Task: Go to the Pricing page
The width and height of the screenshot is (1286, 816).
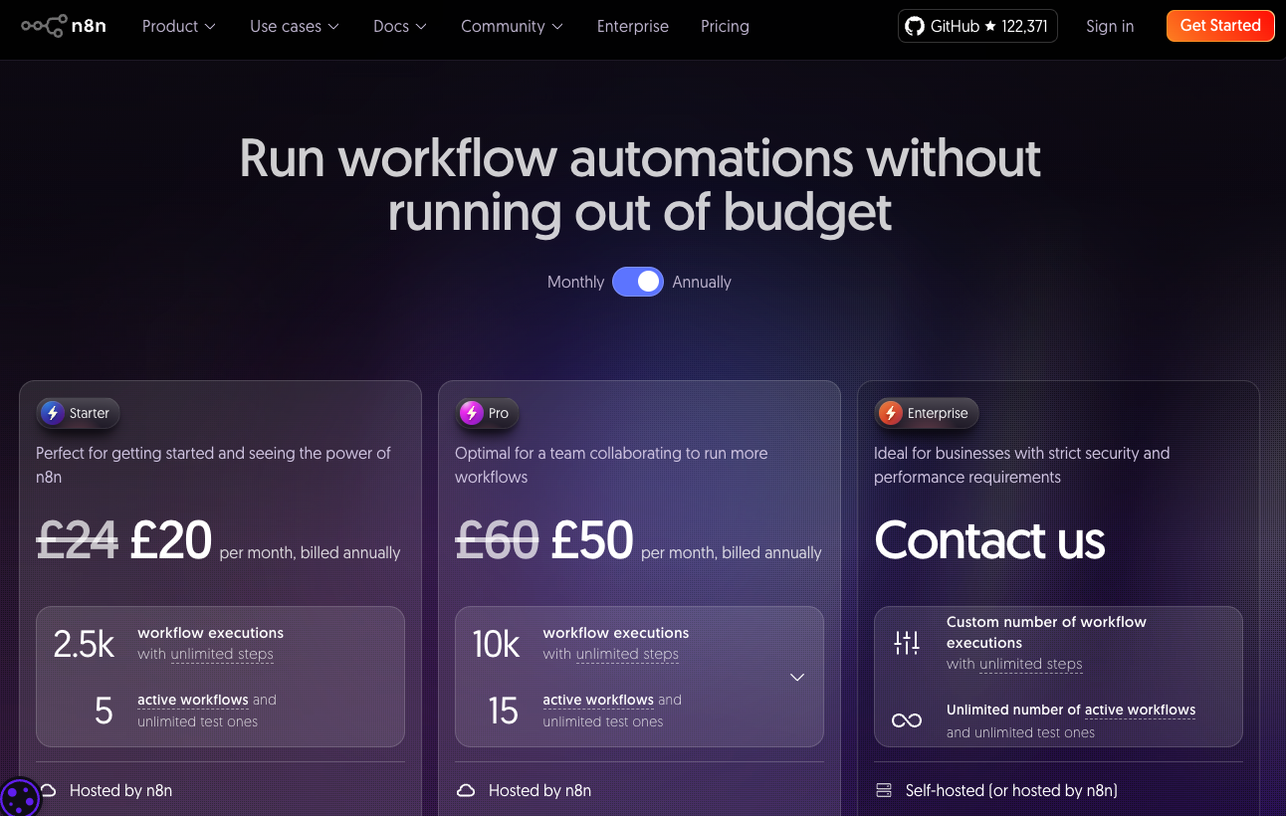Action: pos(725,27)
